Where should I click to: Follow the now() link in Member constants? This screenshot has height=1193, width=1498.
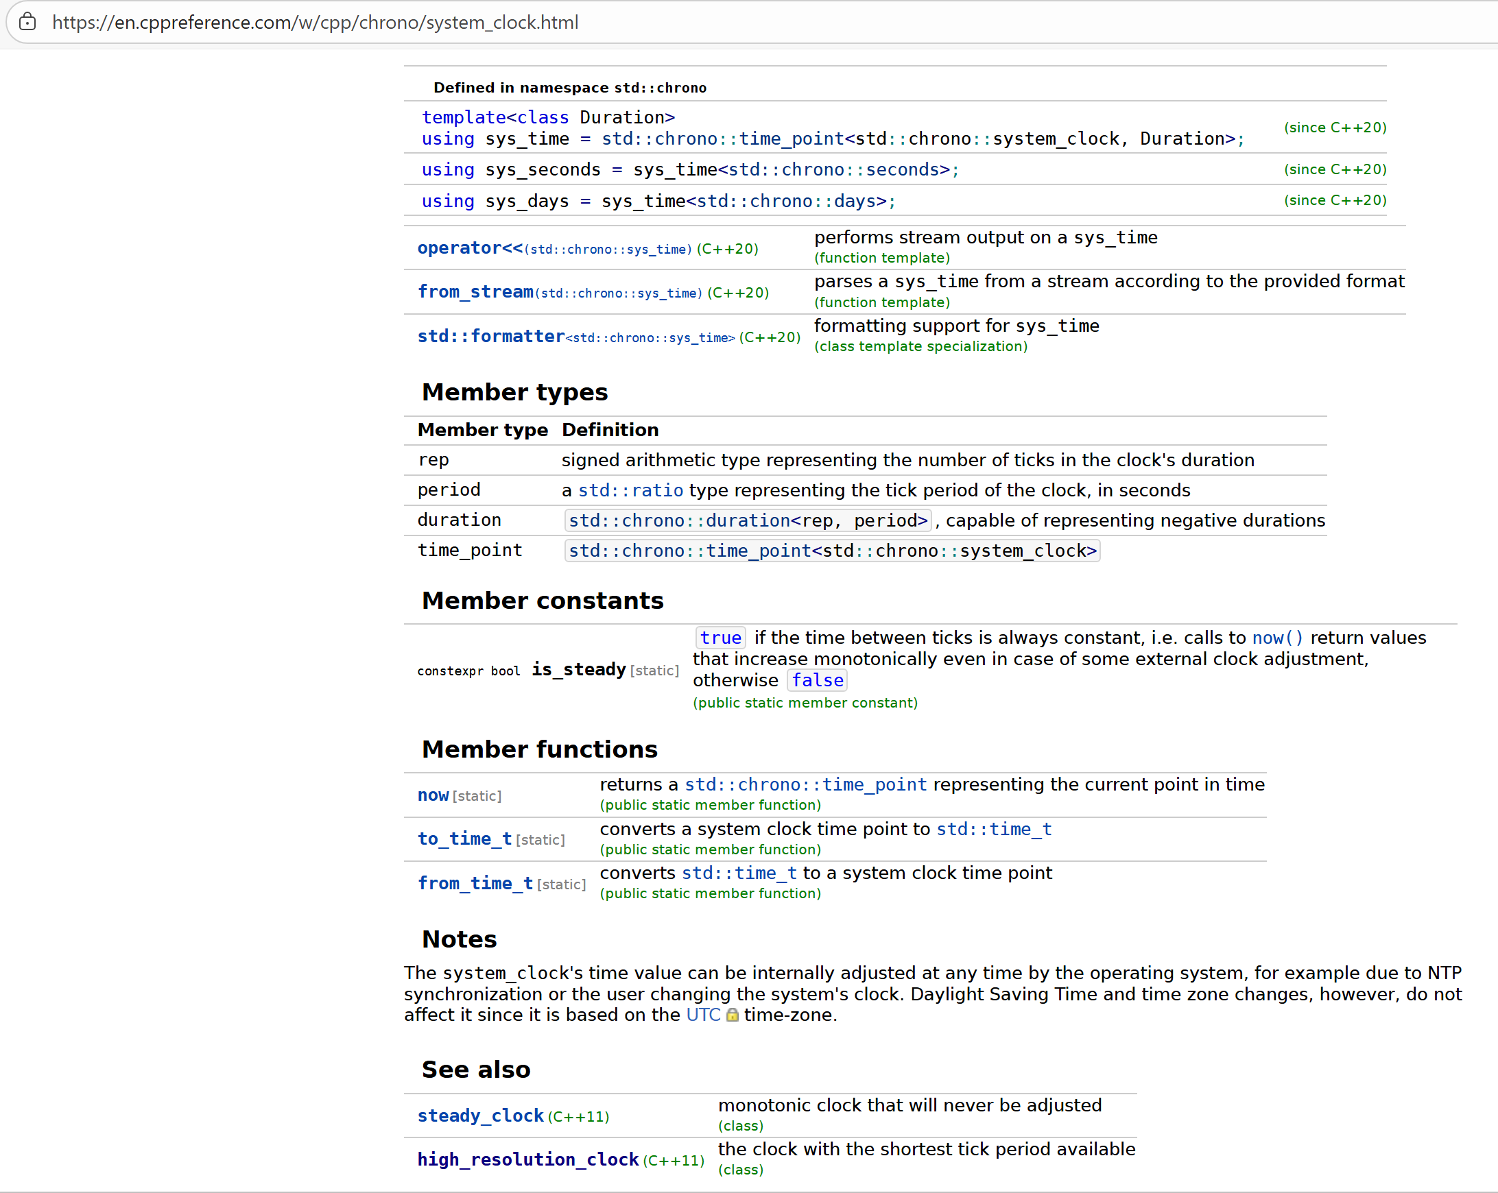coord(1277,637)
